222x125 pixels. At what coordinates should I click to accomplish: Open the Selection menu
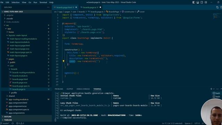click(x=15, y=2)
